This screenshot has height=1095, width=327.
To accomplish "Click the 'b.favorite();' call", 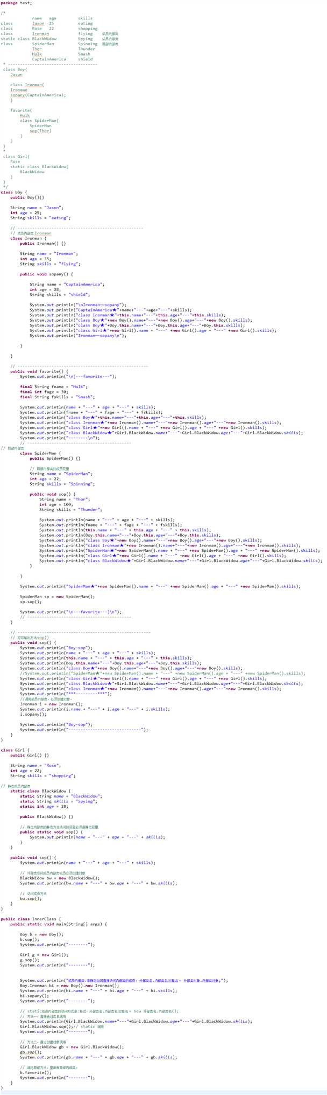I will coord(35,1072).
